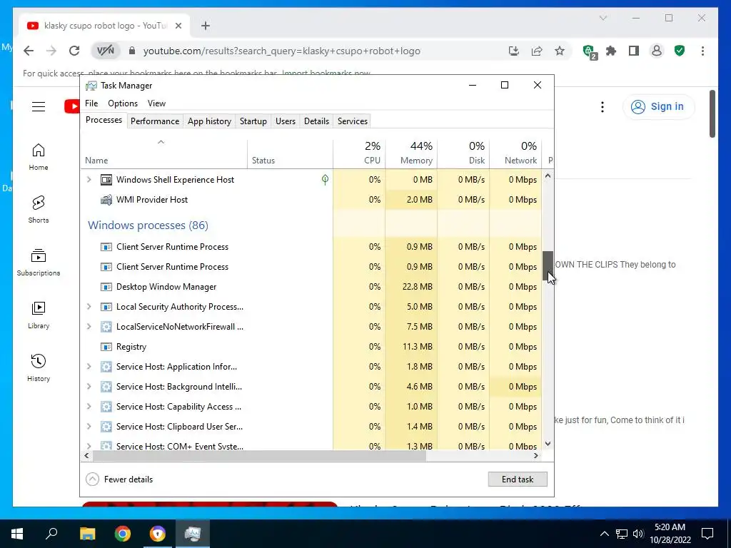The height and width of the screenshot is (548, 731).
Task: Click the install app icon in address bar
Action: [x=514, y=51]
